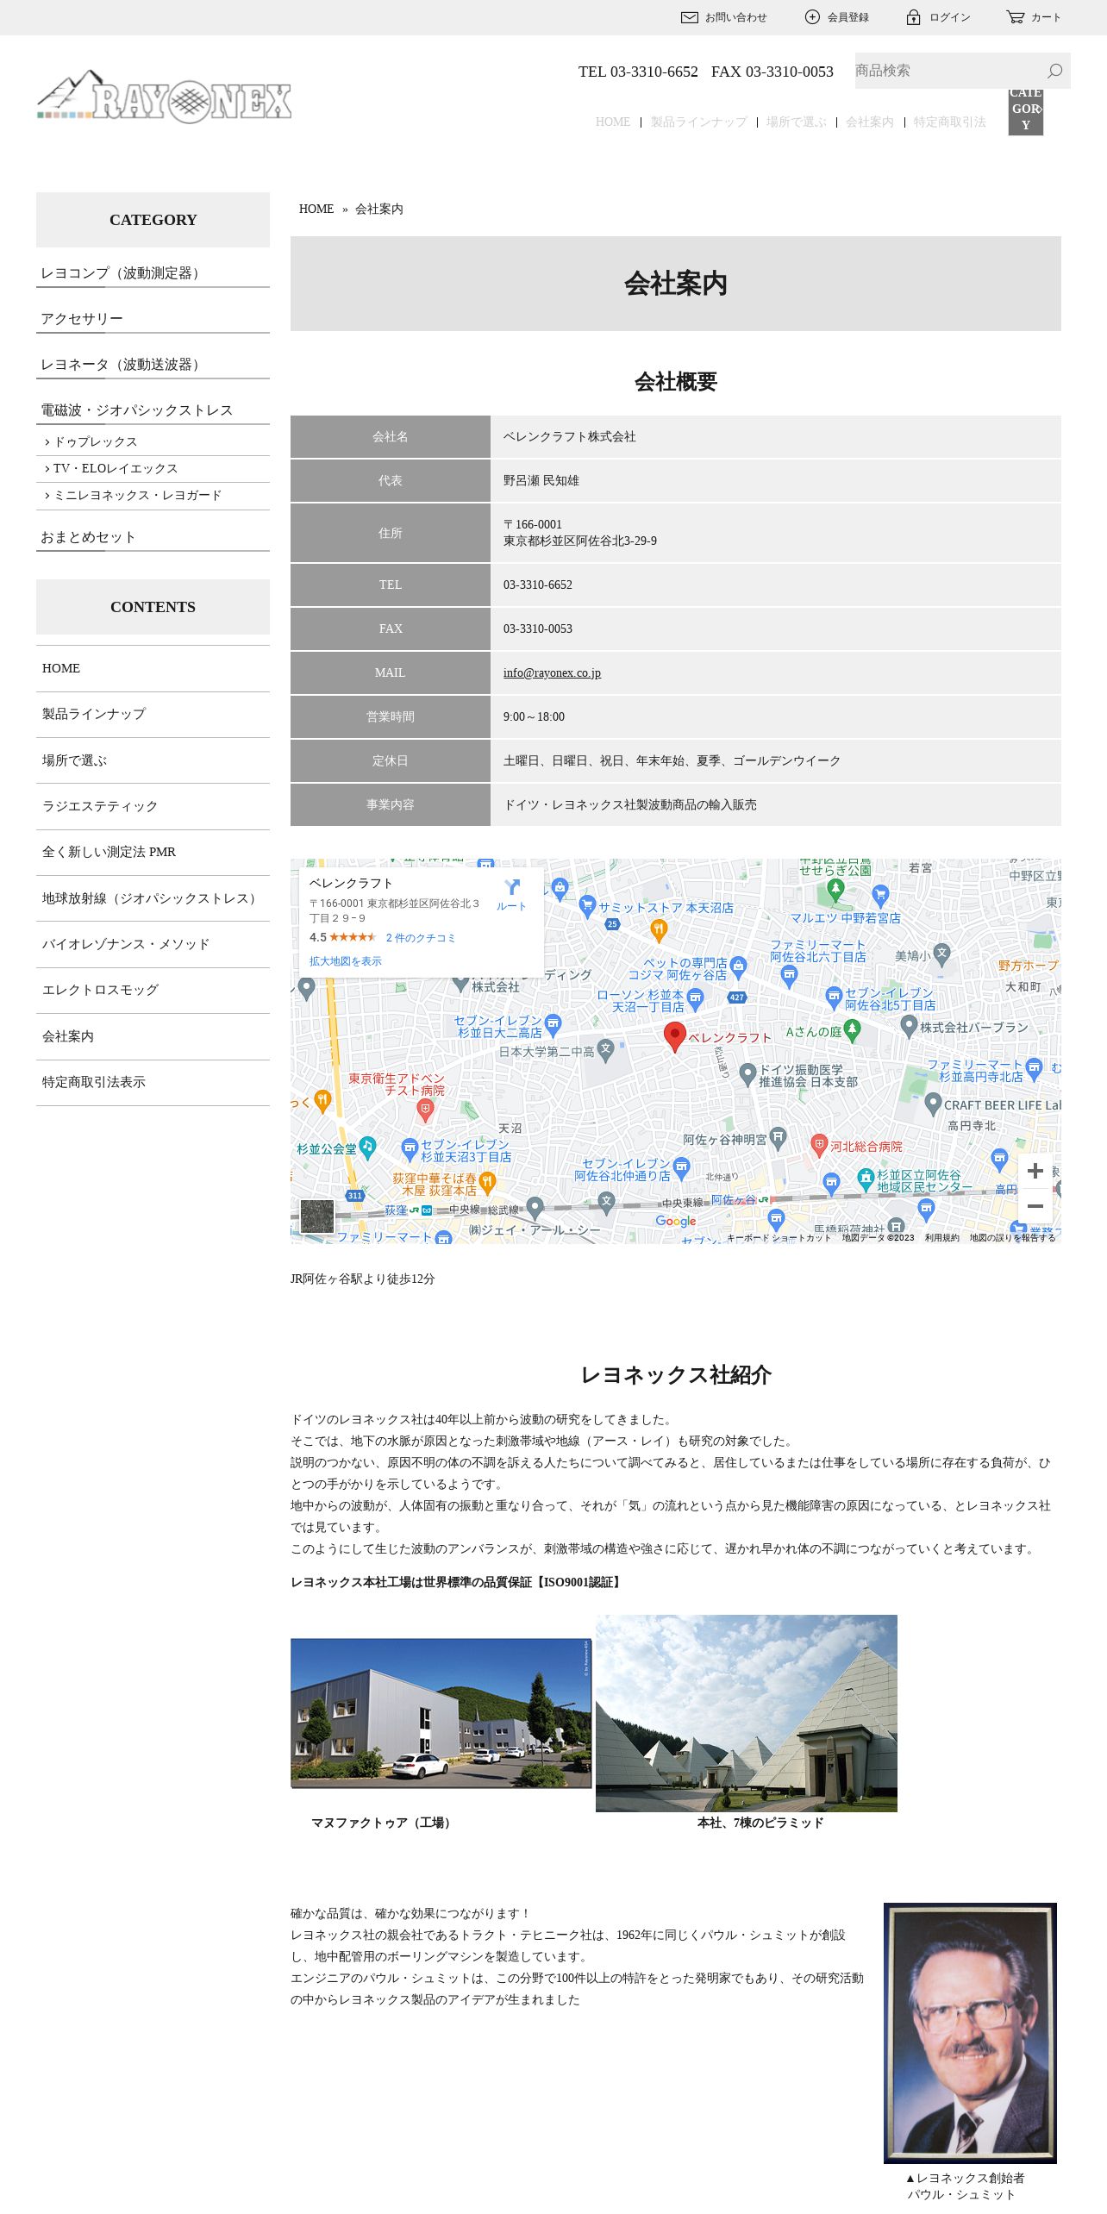
Task: Click Aさんの庭 park marker
Action: point(852,1029)
